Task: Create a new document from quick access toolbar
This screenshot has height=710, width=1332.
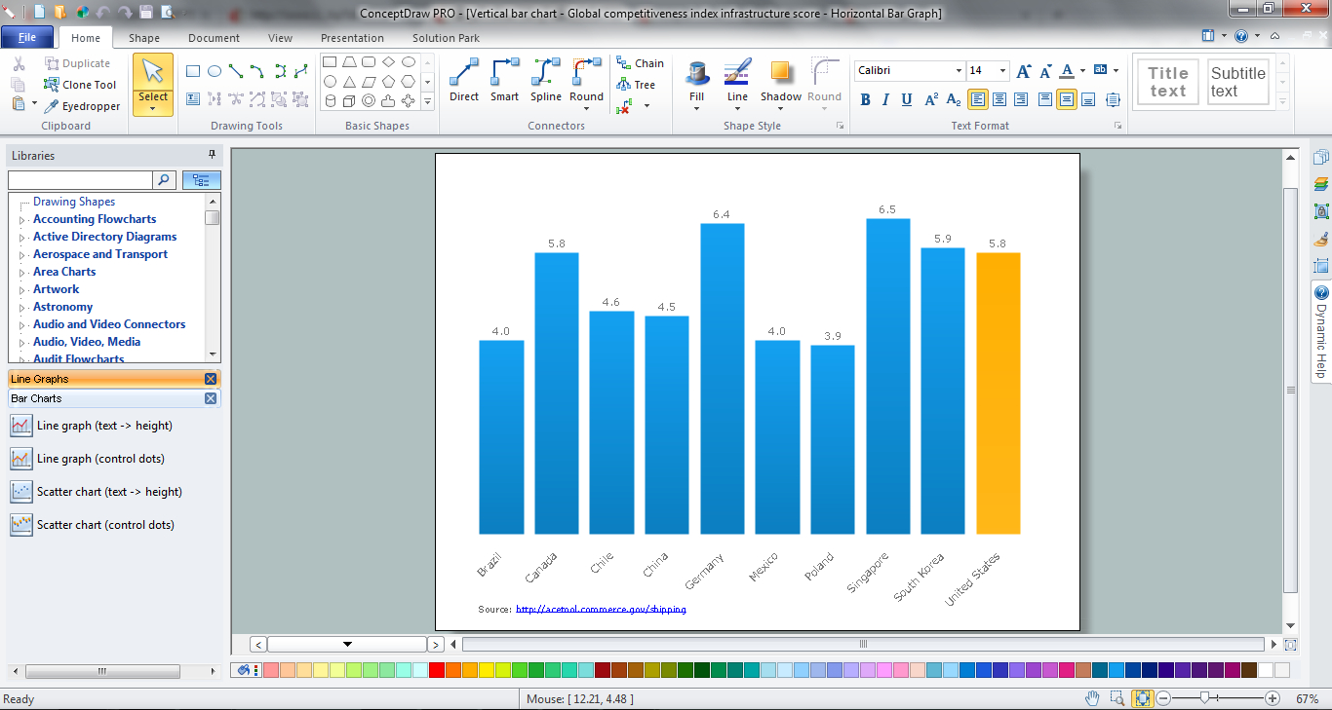Action: click(x=38, y=13)
